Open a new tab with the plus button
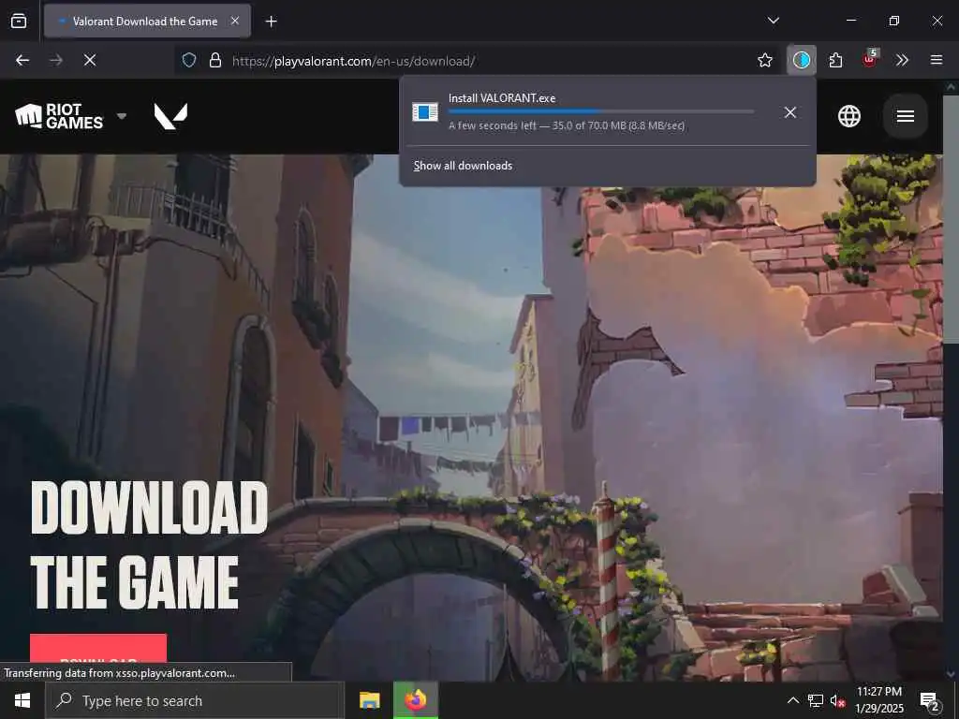 [x=271, y=22]
